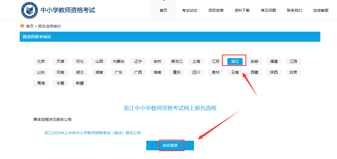The height and width of the screenshot is (159, 337).
Task: Choose 广东 from the province list
Action: click(x=118, y=72)
